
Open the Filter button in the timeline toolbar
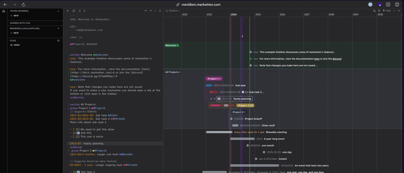pos(387,11)
